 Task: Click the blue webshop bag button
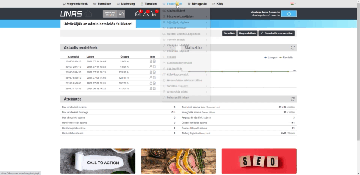coord(288,14)
